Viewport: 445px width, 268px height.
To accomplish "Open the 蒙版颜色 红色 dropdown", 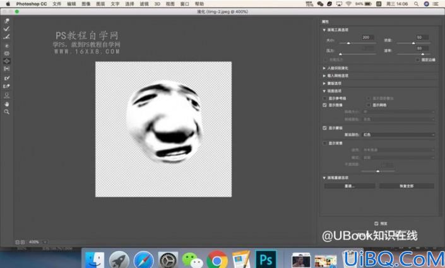I will (x=399, y=135).
